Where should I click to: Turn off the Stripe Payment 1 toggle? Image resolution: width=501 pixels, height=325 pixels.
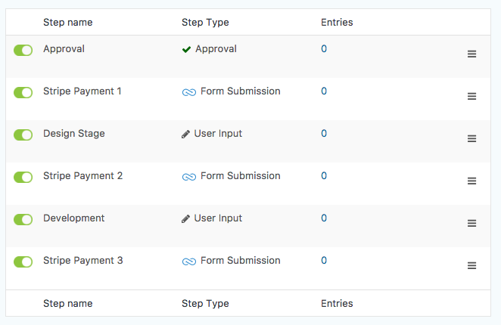point(23,92)
